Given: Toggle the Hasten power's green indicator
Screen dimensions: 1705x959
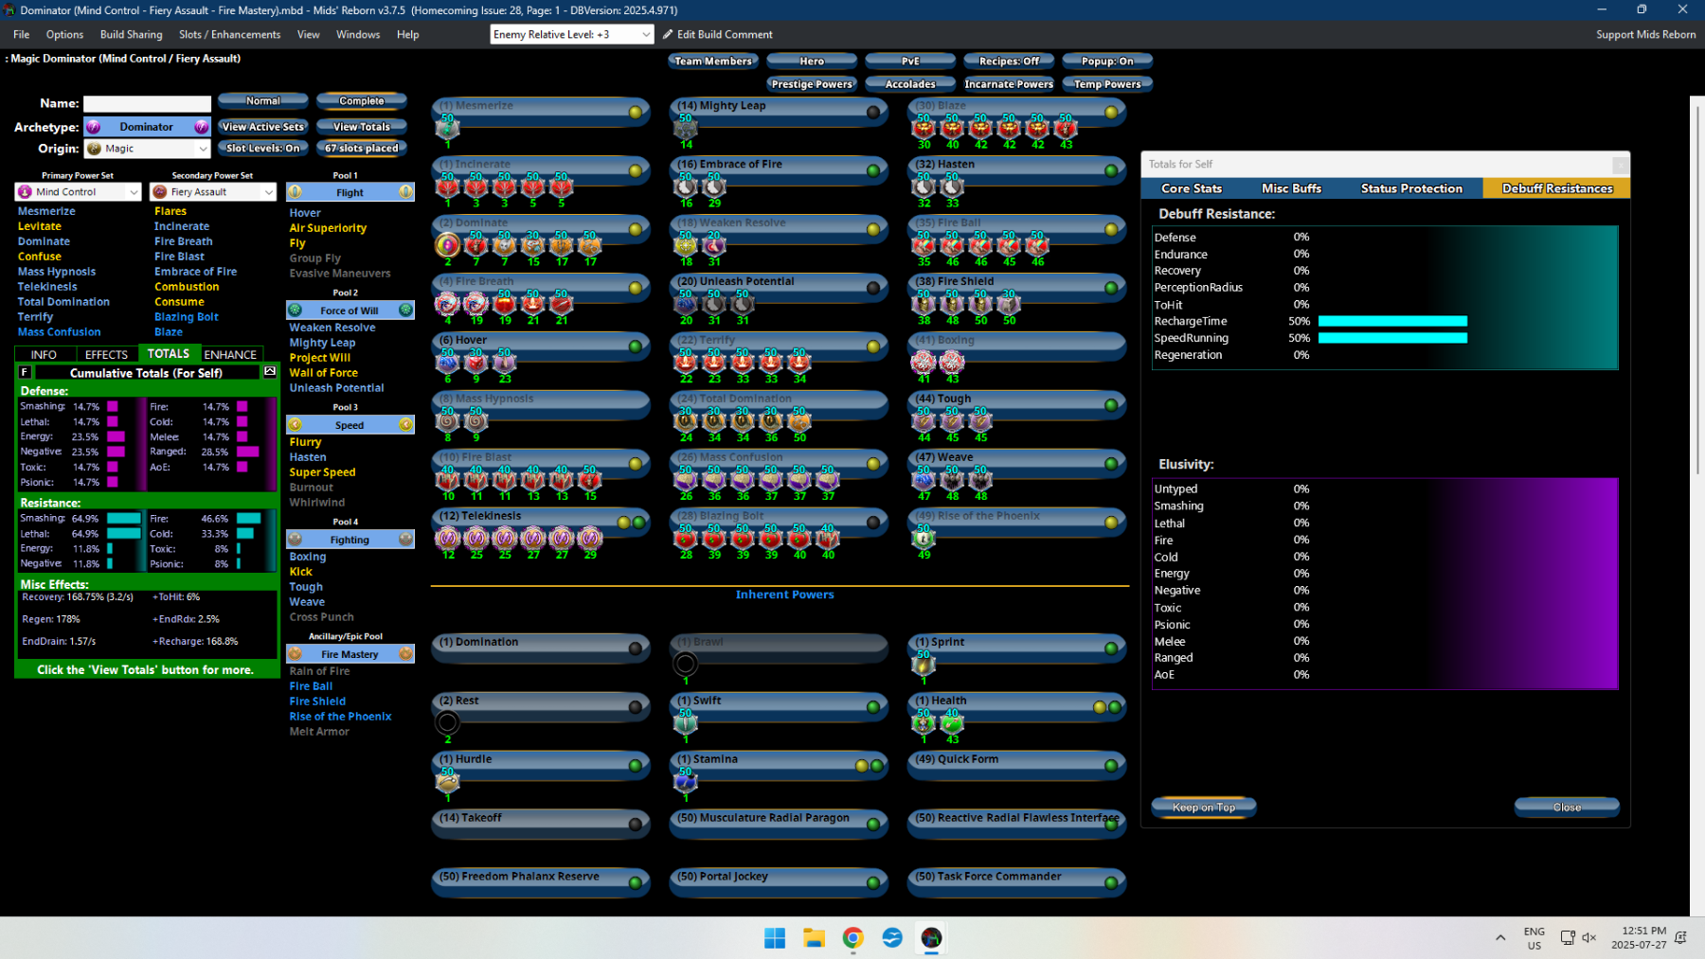Looking at the screenshot, I should pos(1111,170).
